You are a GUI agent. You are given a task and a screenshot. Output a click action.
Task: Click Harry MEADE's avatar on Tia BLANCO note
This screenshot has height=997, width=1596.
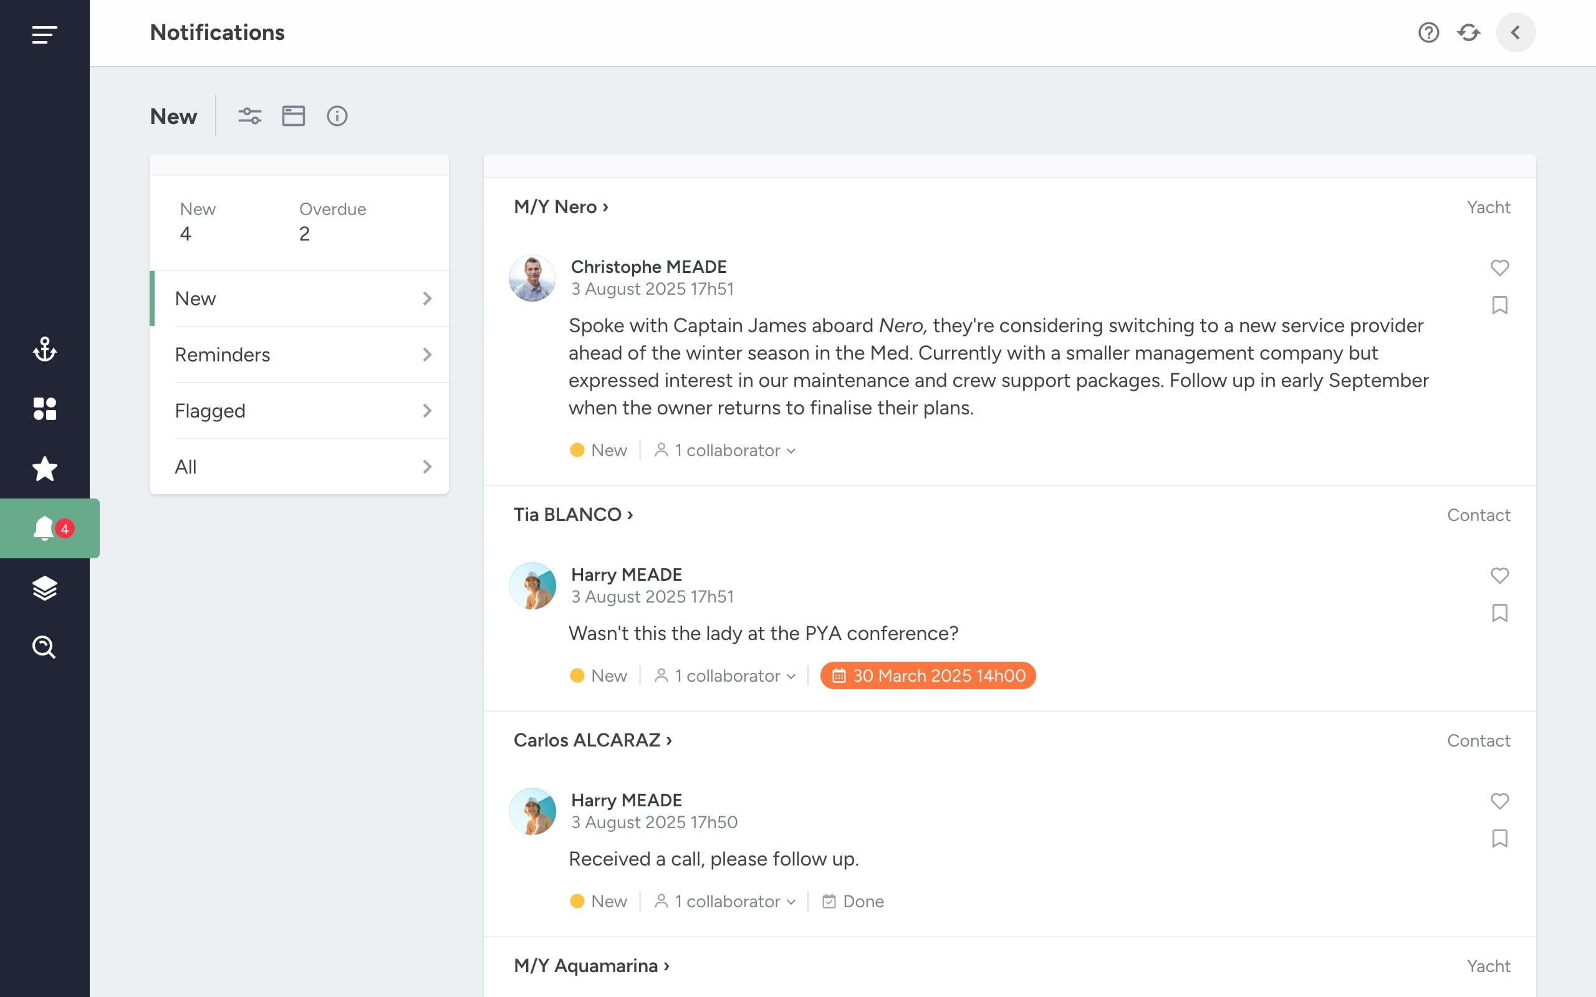532,586
